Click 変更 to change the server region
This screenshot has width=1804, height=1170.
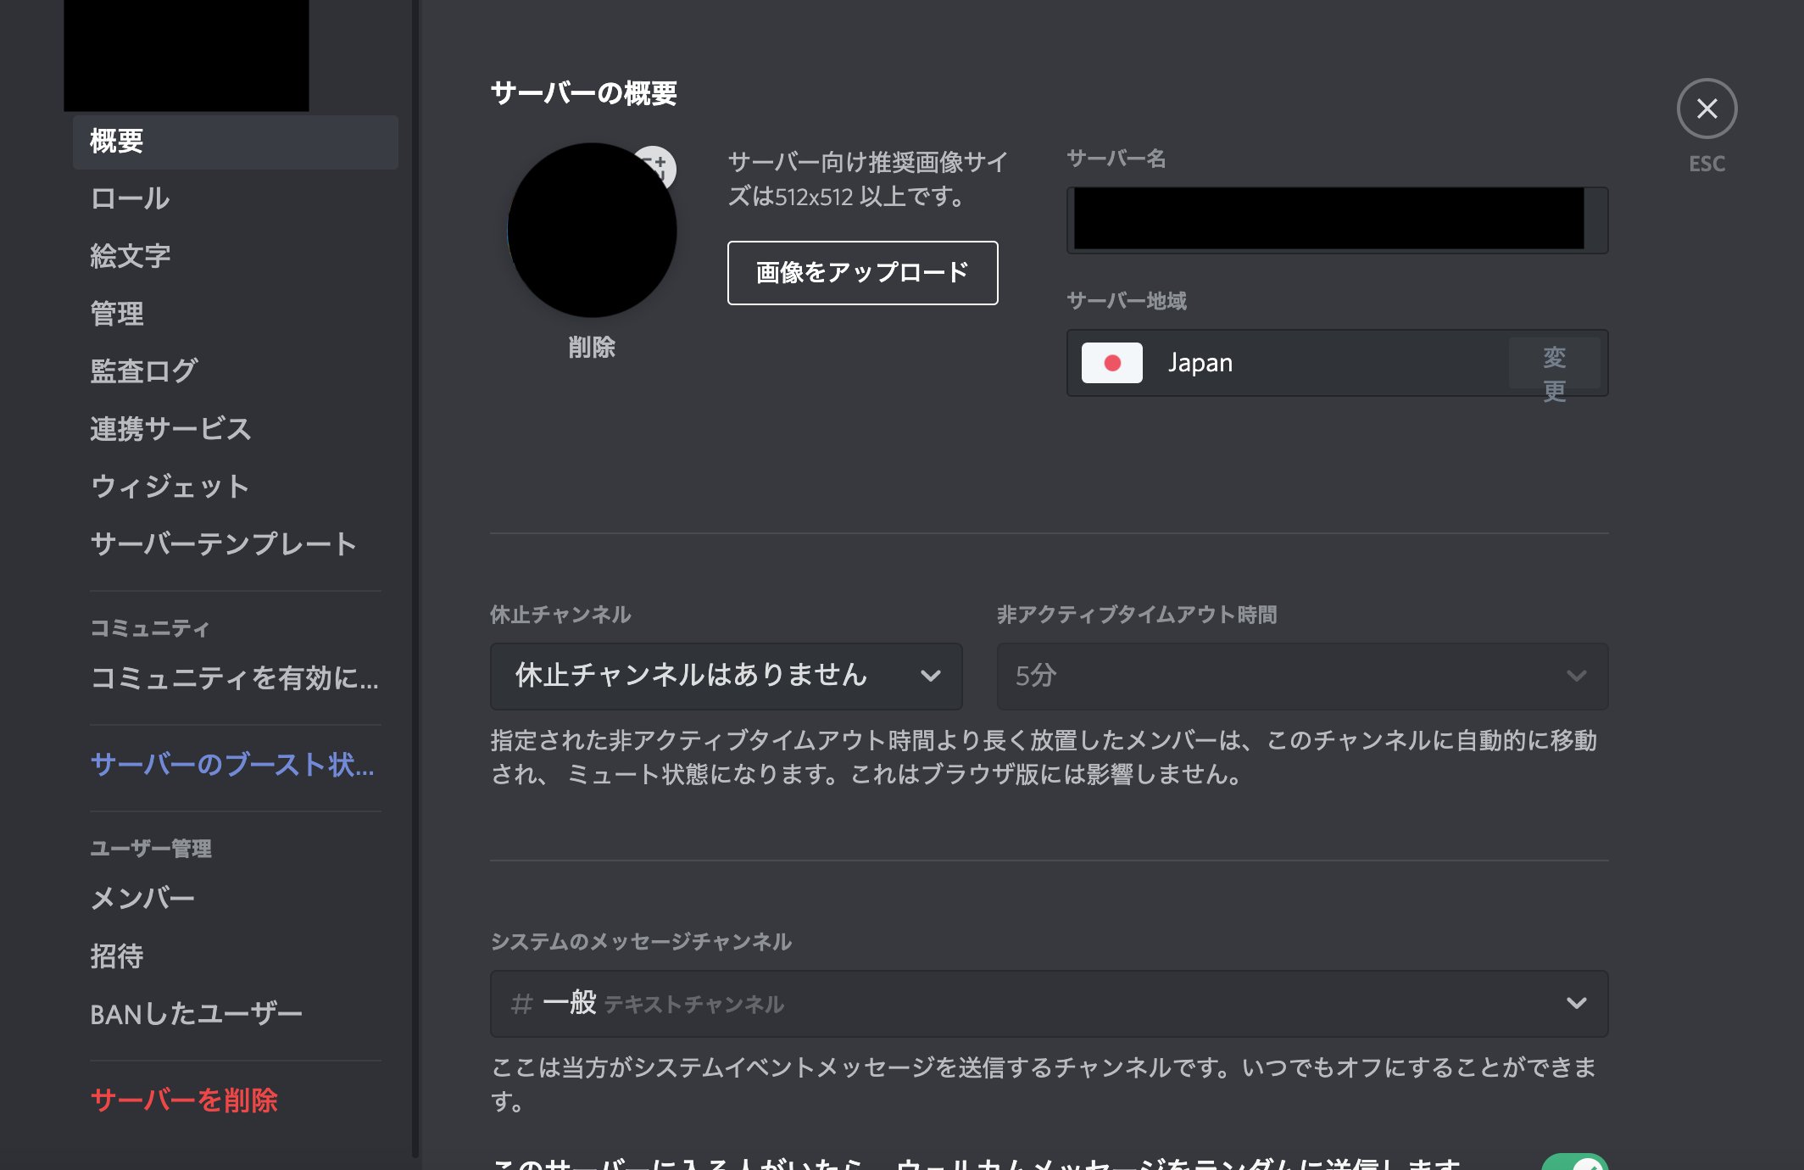click(1555, 363)
